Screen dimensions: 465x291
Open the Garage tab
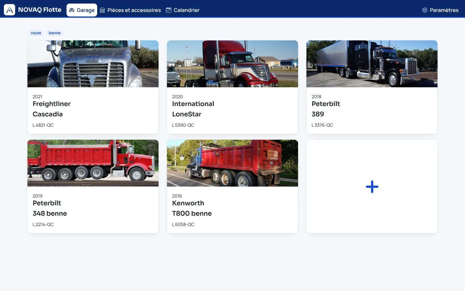[x=82, y=10]
